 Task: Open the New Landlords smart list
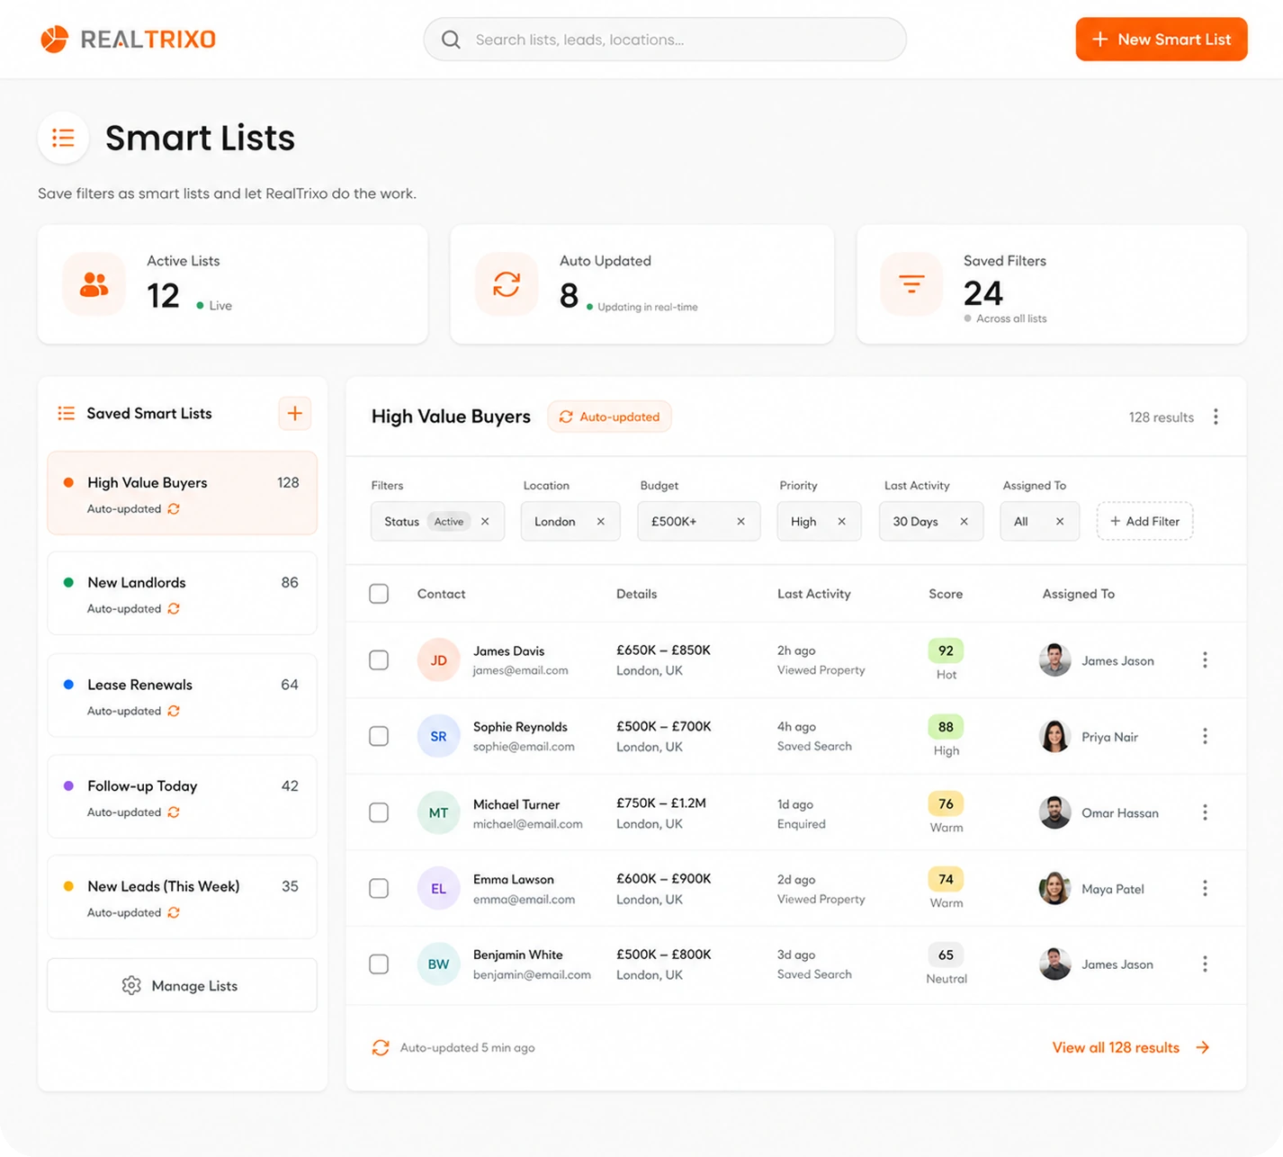point(182,594)
